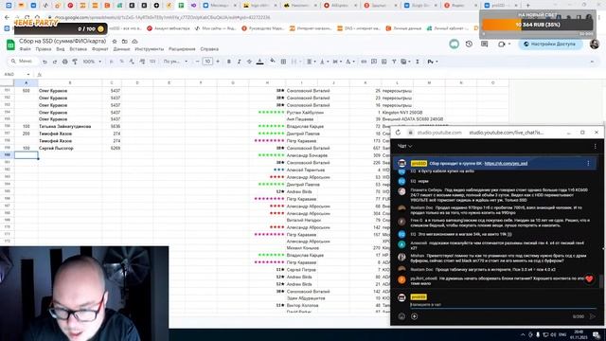Image resolution: width=606 pixels, height=341 pixels.
Task: Click the borders icon in toolbar
Action: [x=283, y=62]
